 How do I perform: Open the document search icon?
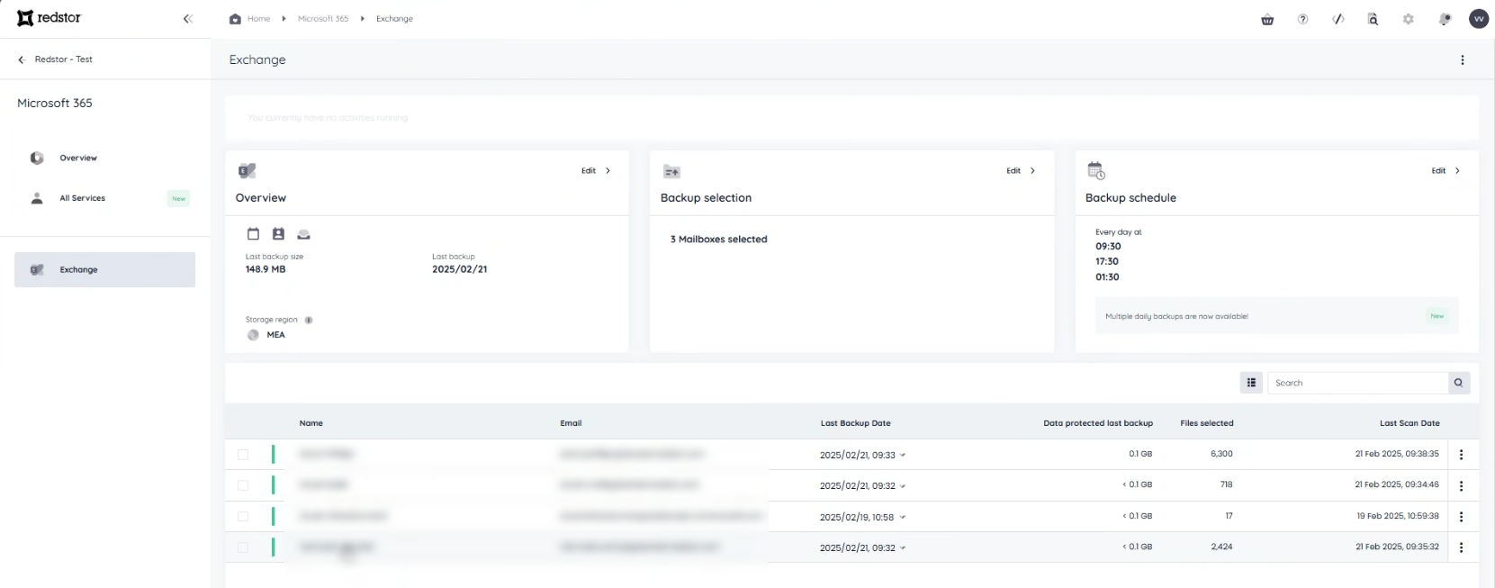point(1373,19)
